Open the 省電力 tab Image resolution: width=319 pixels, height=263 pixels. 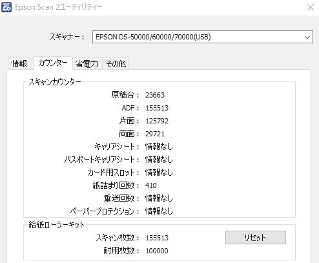pyautogui.click(x=87, y=64)
